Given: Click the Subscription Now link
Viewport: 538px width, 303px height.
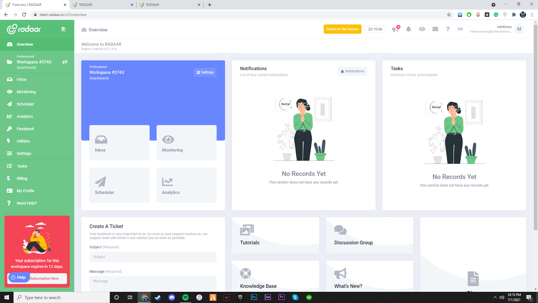Looking at the screenshot, I should tap(44, 278).
